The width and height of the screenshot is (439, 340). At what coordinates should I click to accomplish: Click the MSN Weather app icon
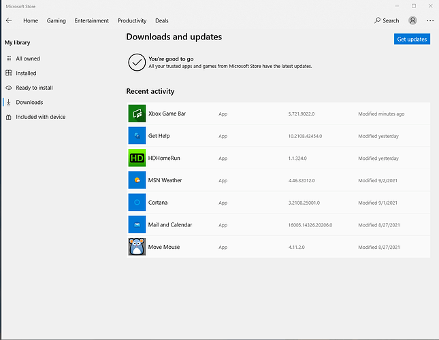point(137,180)
